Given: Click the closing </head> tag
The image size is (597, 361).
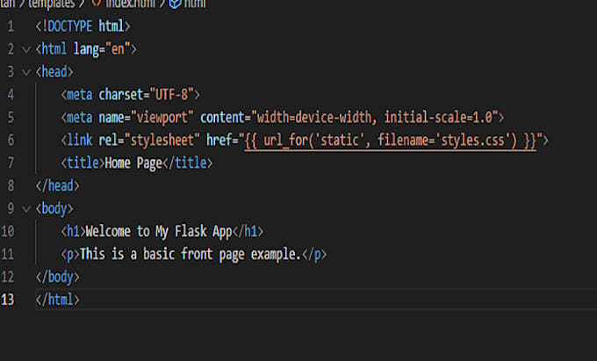Looking at the screenshot, I should (57, 186).
